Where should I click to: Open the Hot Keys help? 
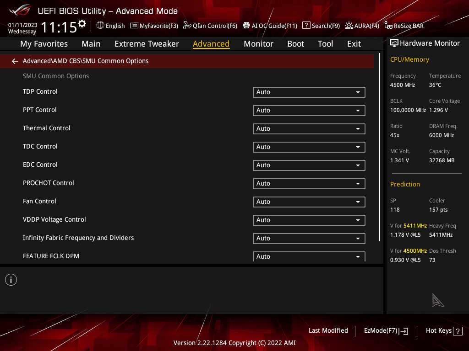(444, 331)
